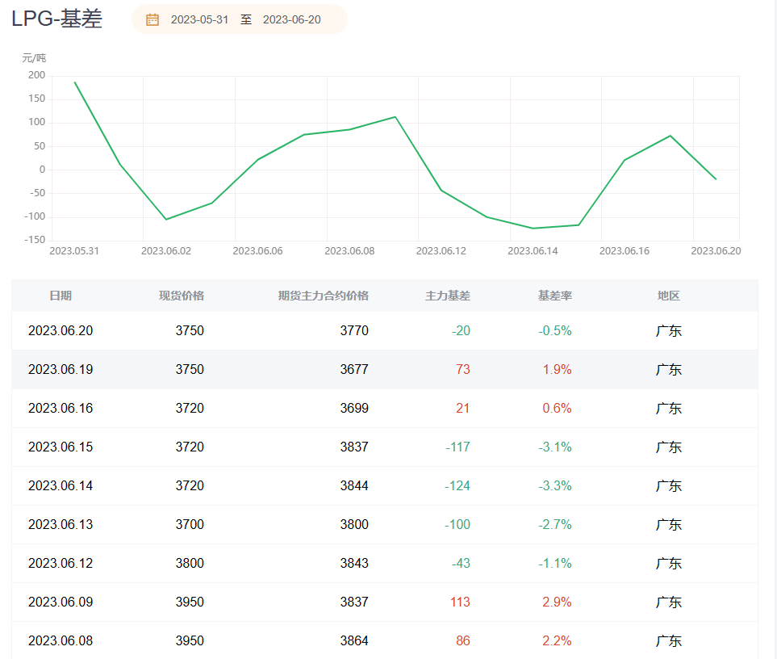The image size is (777, 659).
Task: Click 2023.06.12 label on chart x-axis
Action: coord(441,251)
